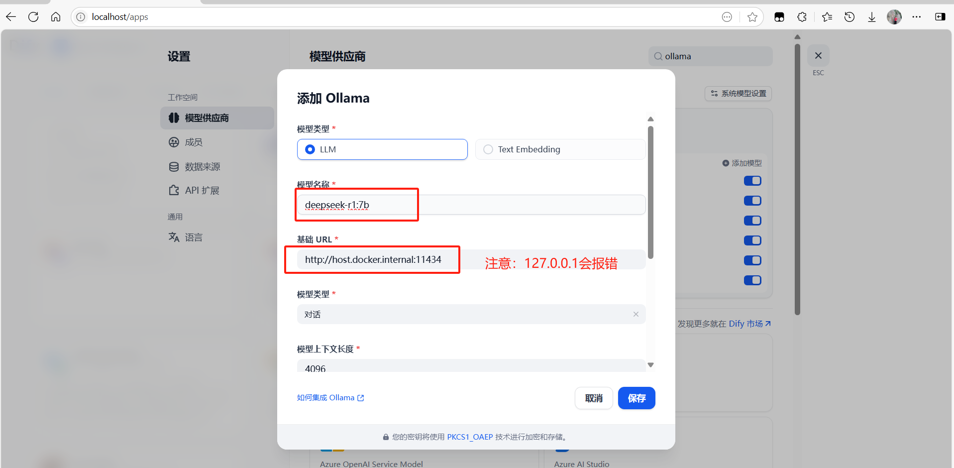Close settings panel with X above ESC

818,56
